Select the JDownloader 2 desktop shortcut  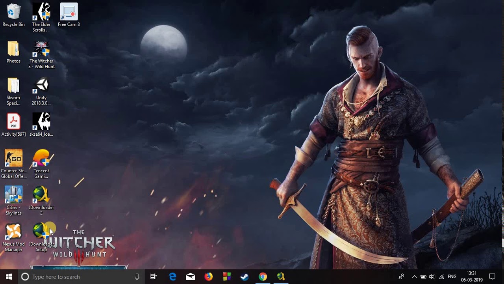(41, 201)
